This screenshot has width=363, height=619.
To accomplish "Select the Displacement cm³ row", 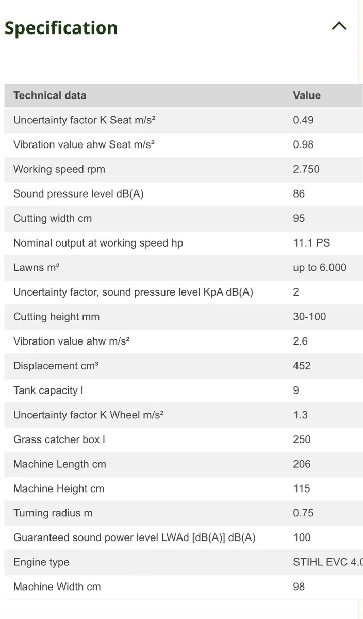I will click(184, 366).
